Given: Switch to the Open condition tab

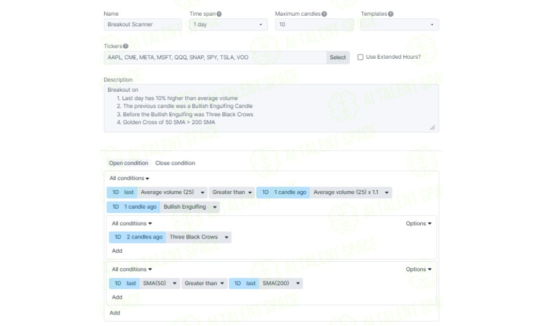Looking at the screenshot, I should pyautogui.click(x=129, y=163).
